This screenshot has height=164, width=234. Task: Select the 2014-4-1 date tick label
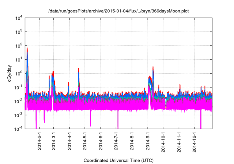69,141
